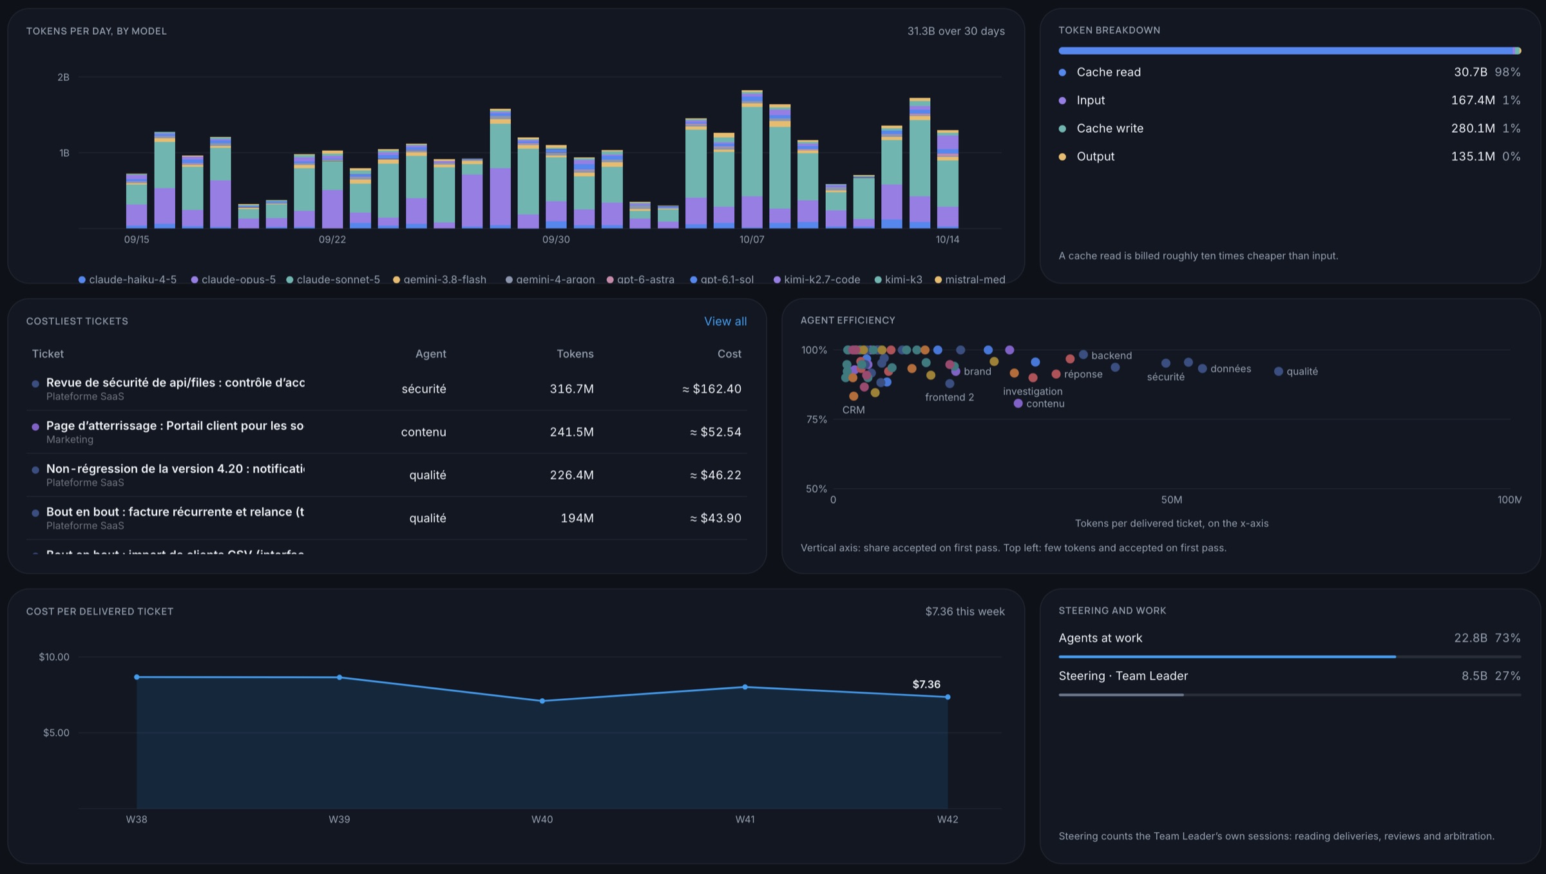Click the Tokens column header
1546x874 pixels.
click(x=575, y=354)
